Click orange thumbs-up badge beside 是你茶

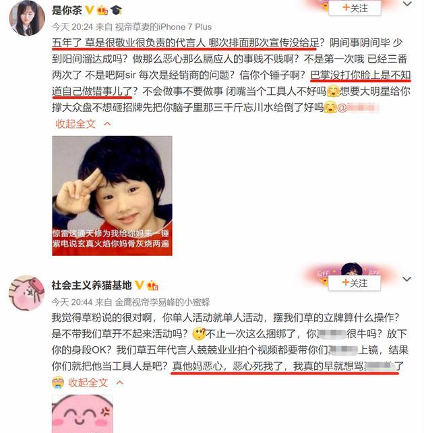(x=102, y=11)
